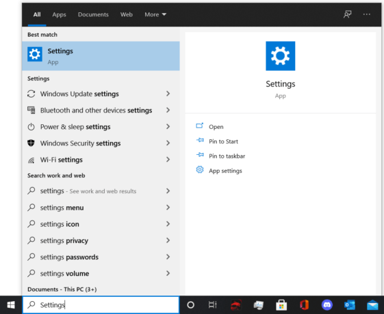Click the search magnifier for 'settings menu'
The width and height of the screenshot is (384, 314).
tap(31, 208)
